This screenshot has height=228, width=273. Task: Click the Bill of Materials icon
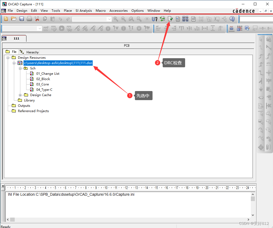[193, 19]
